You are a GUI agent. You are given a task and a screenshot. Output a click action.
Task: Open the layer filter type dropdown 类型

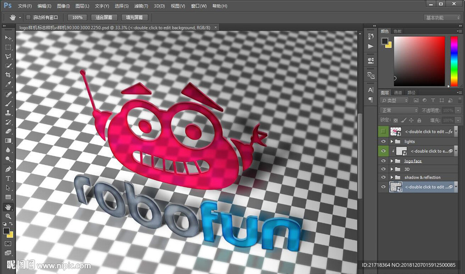[x=394, y=100]
